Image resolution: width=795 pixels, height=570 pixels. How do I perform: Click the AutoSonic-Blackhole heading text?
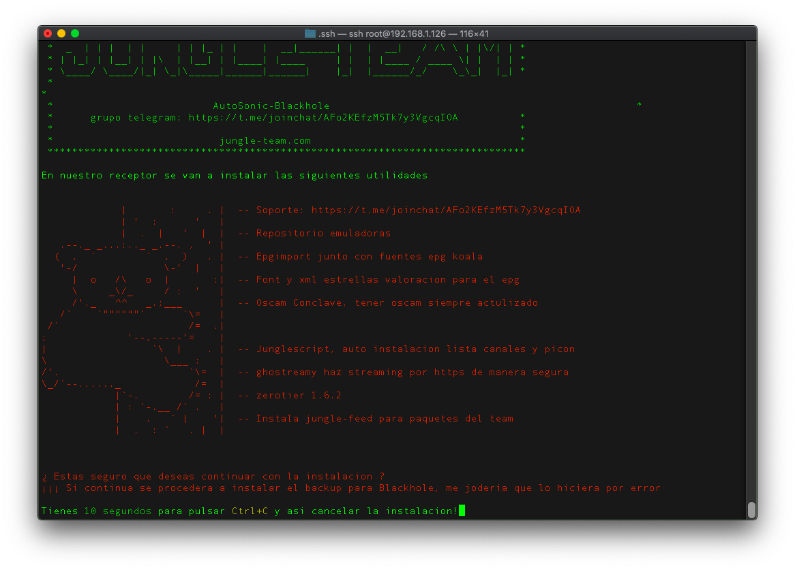point(271,106)
